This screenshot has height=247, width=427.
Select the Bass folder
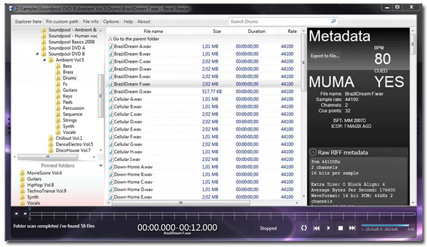tap(67, 66)
